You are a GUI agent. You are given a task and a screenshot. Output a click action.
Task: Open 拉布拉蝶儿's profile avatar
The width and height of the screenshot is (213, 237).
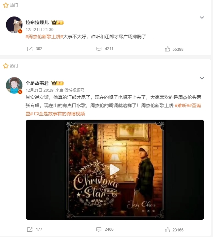(14, 25)
